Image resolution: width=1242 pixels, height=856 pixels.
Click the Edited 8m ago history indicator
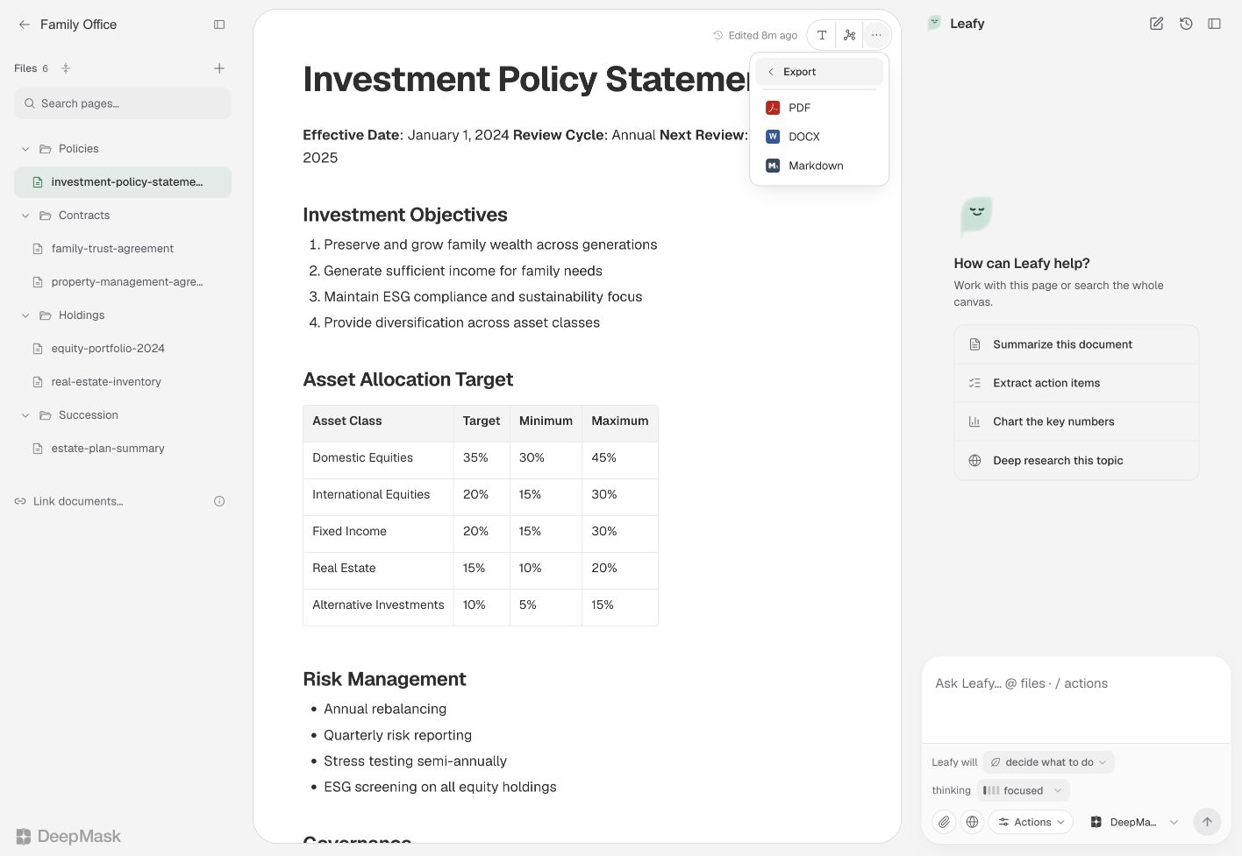(x=755, y=35)
